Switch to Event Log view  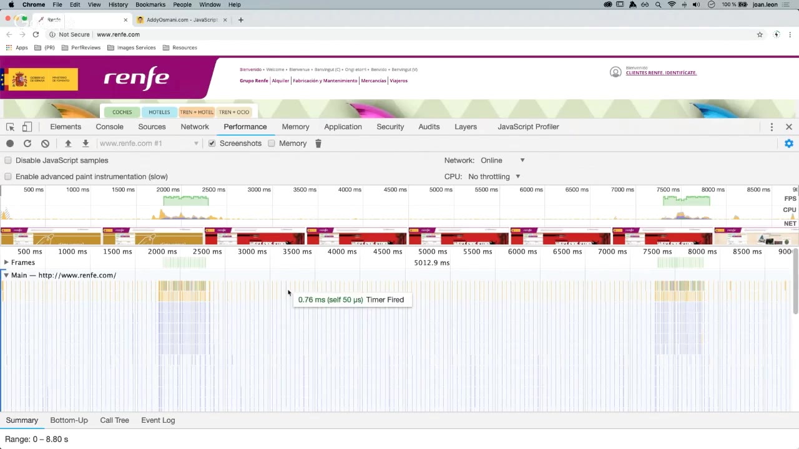(158, 420)
